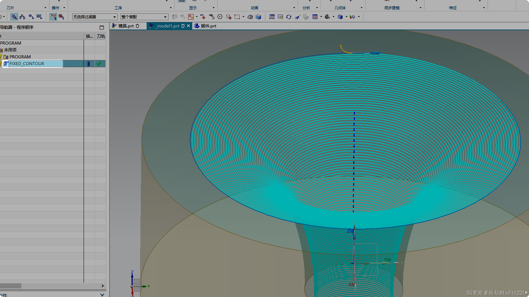
Task: Expand the 特征 ribbon group arrow
Action: point(484,8)
